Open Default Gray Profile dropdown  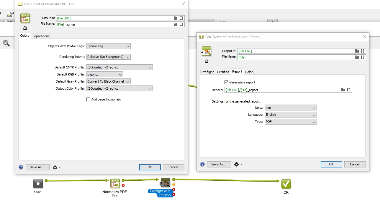click(109, 81)
